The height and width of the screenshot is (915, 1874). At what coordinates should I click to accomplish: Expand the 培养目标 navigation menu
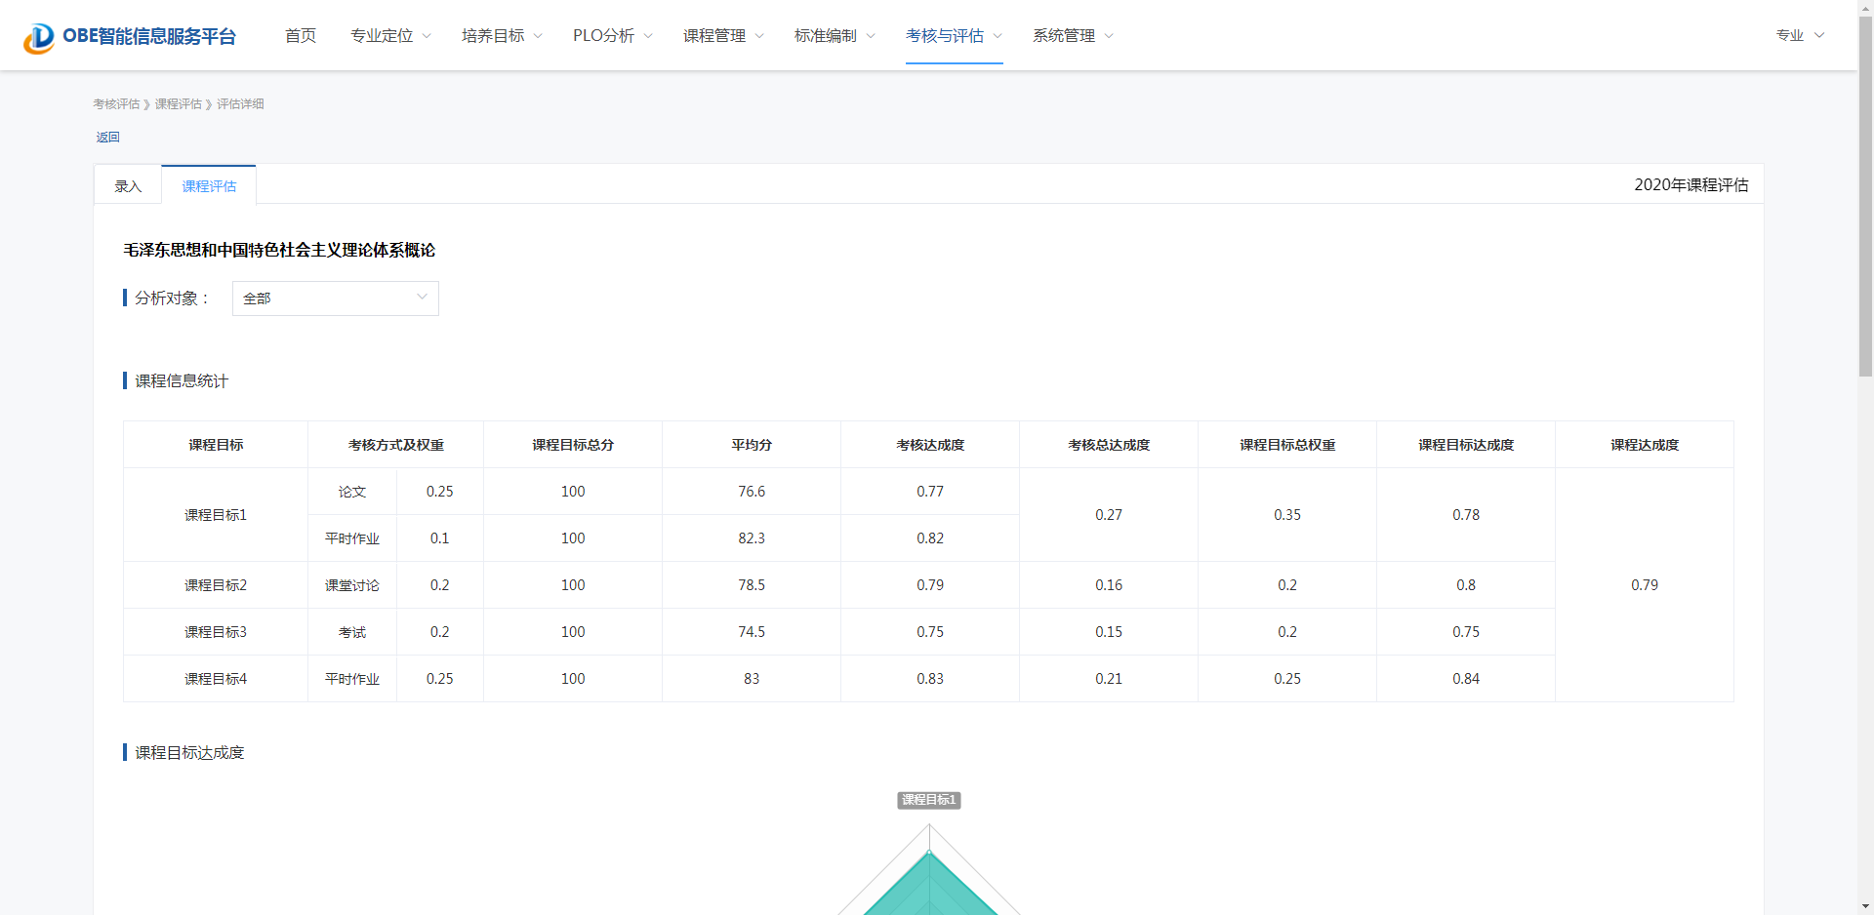(x=502, y=36)
